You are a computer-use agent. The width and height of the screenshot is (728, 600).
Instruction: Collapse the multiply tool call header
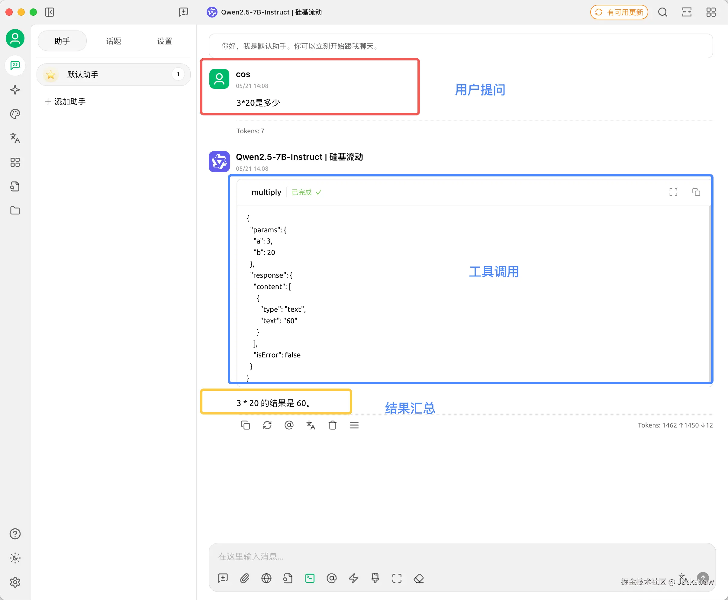pos(266,192)
